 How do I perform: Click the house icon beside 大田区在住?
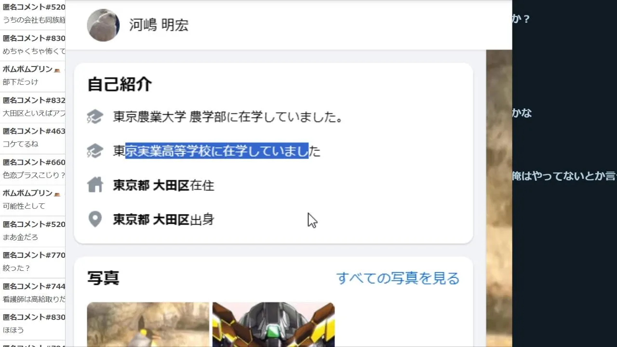95,185
